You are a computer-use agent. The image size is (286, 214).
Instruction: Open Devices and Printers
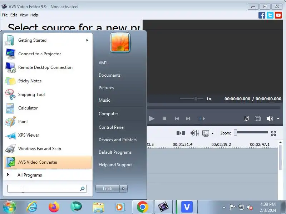coord(118,140)
